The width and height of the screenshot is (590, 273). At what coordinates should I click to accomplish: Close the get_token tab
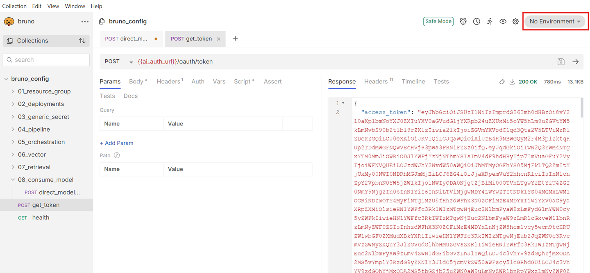click(218, 39)
